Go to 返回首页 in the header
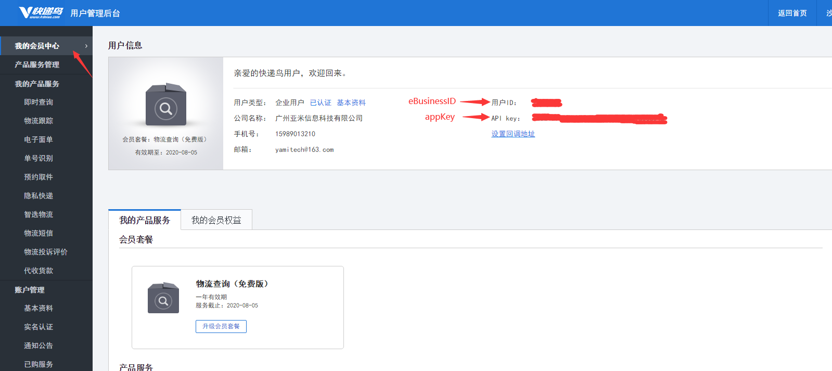 792,13
